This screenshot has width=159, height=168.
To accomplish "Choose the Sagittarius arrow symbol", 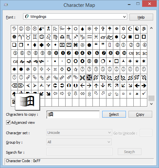I will click(76, 37).
